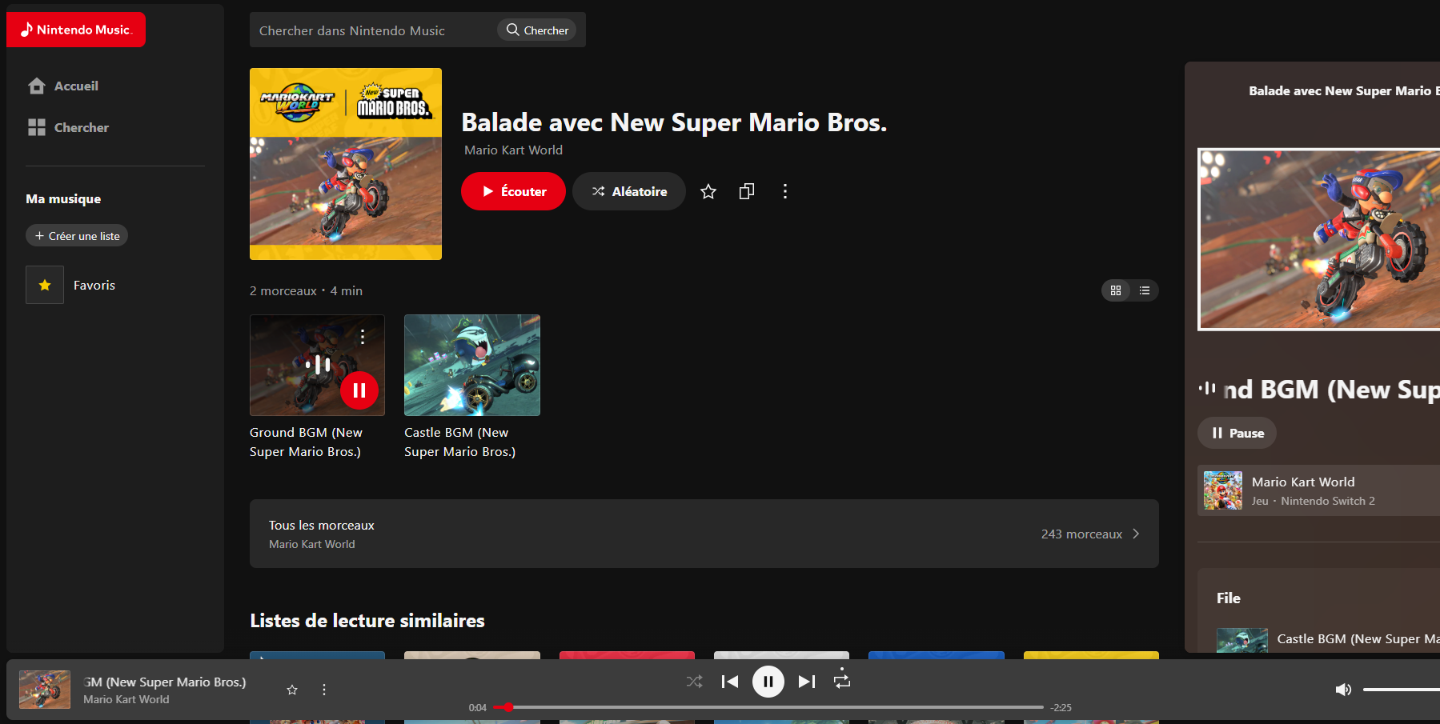Click the playback progress bar
Screen dimensions: 1440x724
pos(768,707)
